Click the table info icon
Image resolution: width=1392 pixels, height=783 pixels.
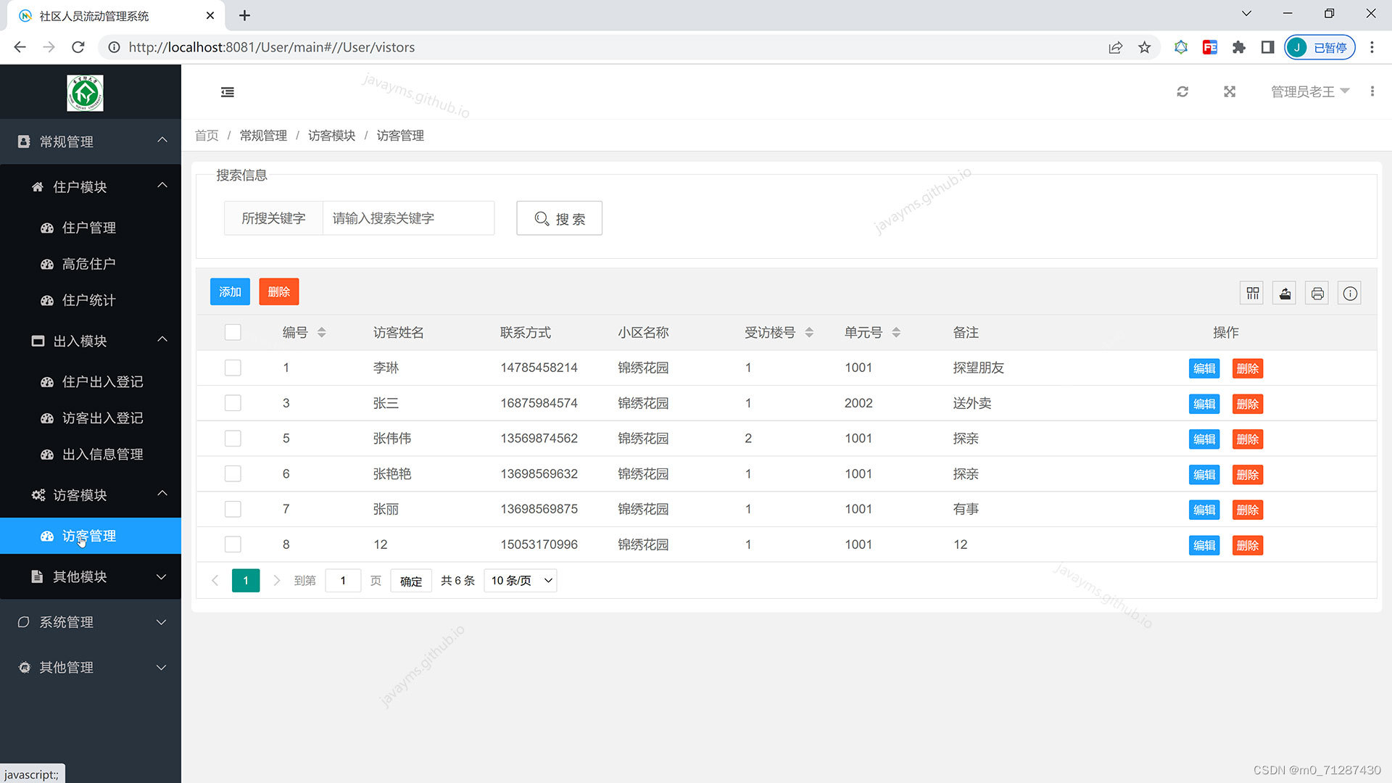[1349, 293]
